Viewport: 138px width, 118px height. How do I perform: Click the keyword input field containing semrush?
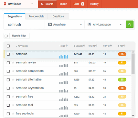24,25
